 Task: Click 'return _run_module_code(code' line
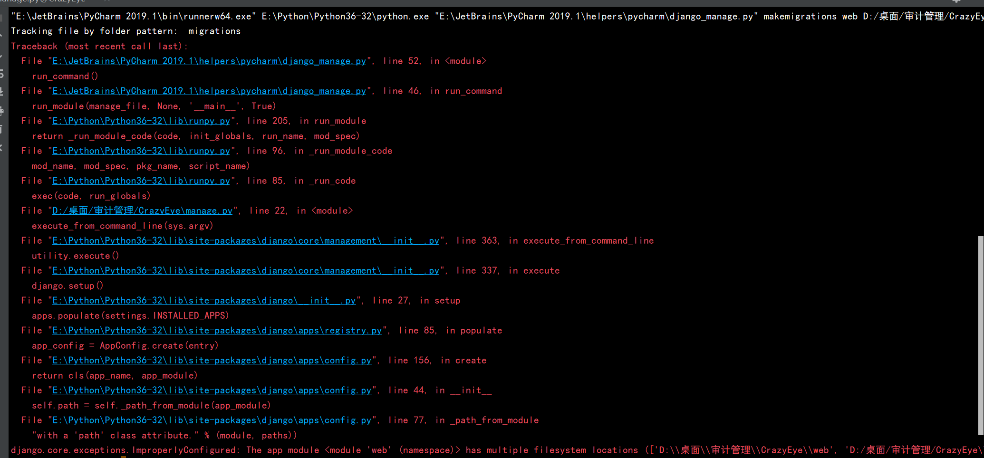[196, 136]
